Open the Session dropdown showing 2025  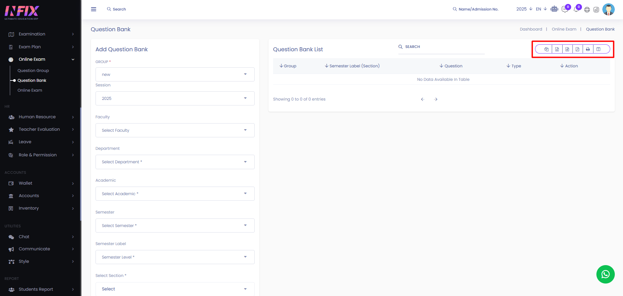pyautogui.click(x=175, y=99)
